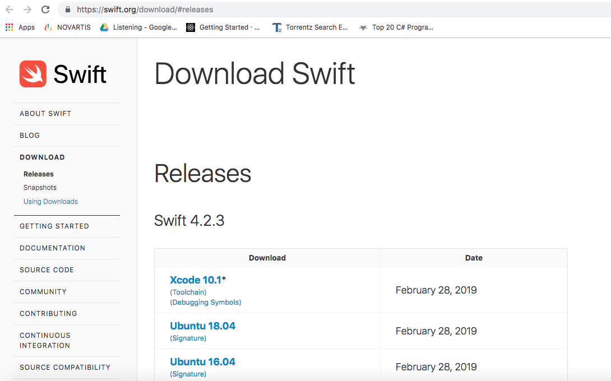611x381 pixels.
Task: Open the Apps grid bookmark icon
Action: (x=10, y=27)
